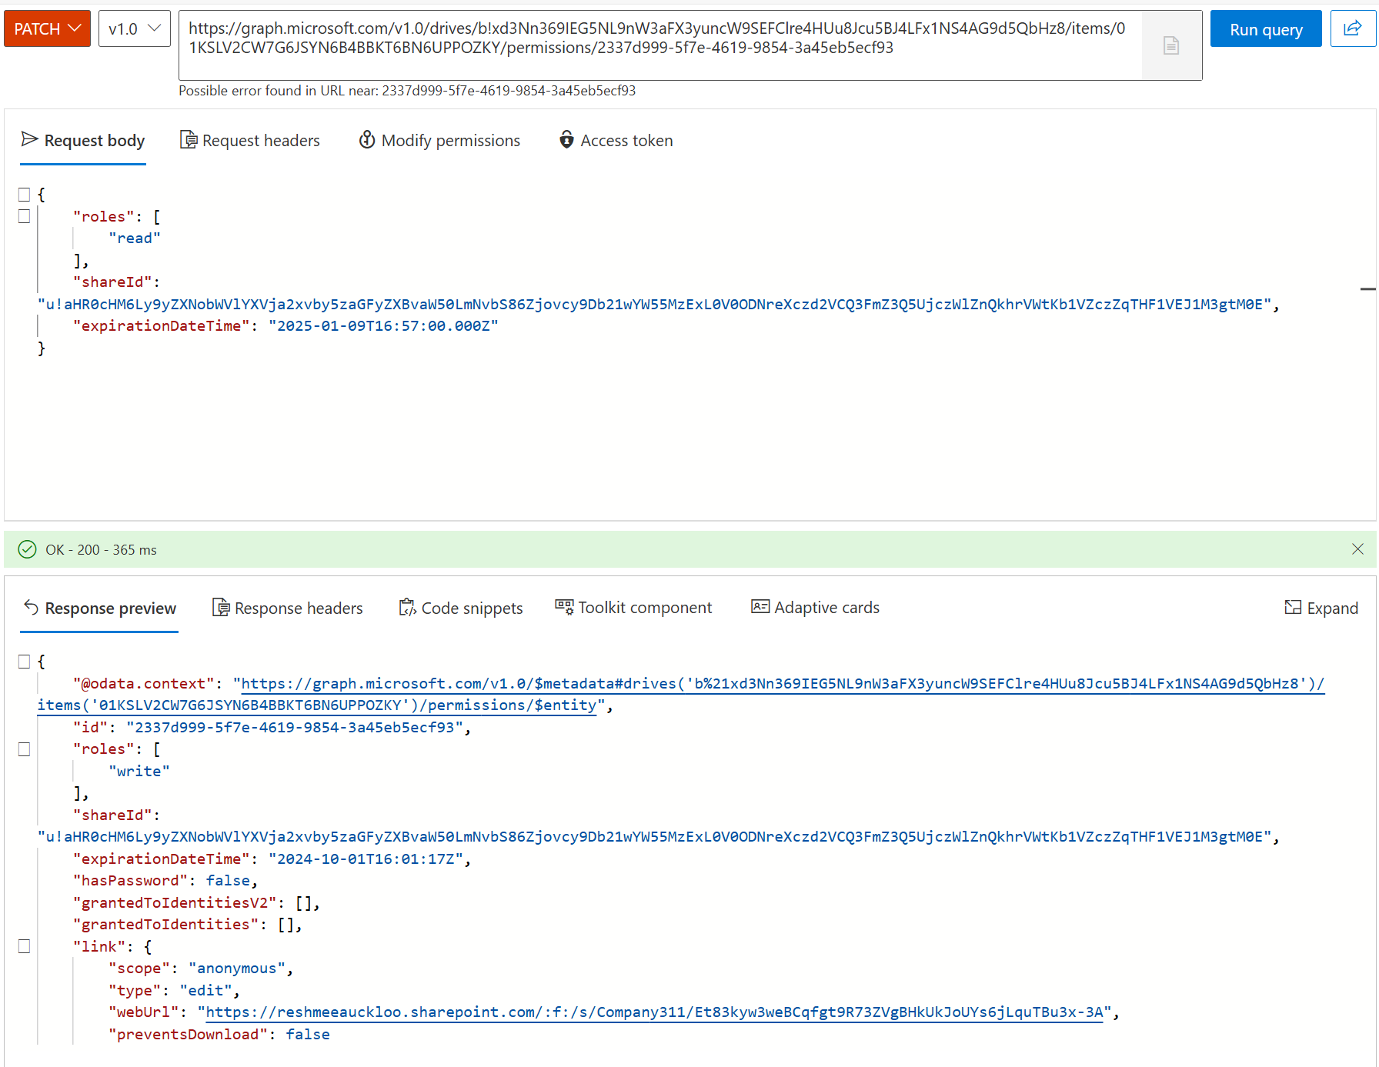
Task: Click the Expand response button
Action: 1321,609
